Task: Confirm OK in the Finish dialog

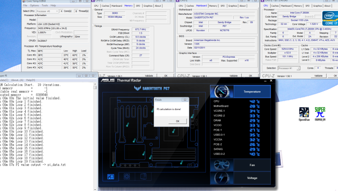Action: (x=177, y=121)
